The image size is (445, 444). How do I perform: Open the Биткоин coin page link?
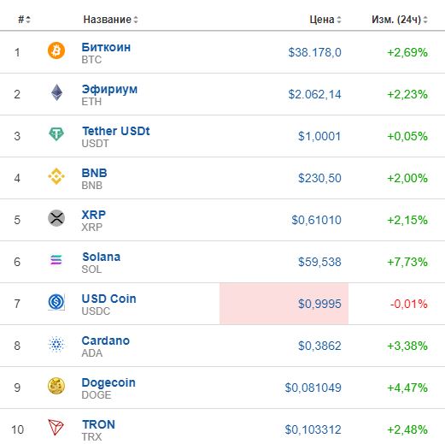pos(106,47)
